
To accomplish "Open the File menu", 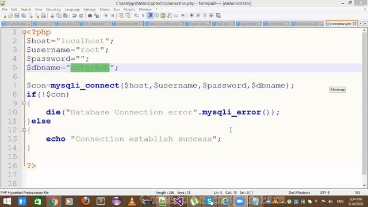I will point(5,9).
